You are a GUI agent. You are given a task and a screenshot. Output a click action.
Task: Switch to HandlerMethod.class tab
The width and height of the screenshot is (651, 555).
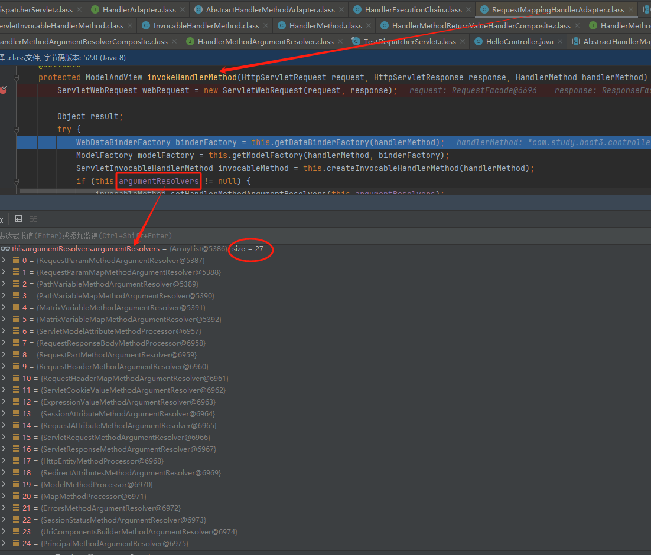[325, 26]
